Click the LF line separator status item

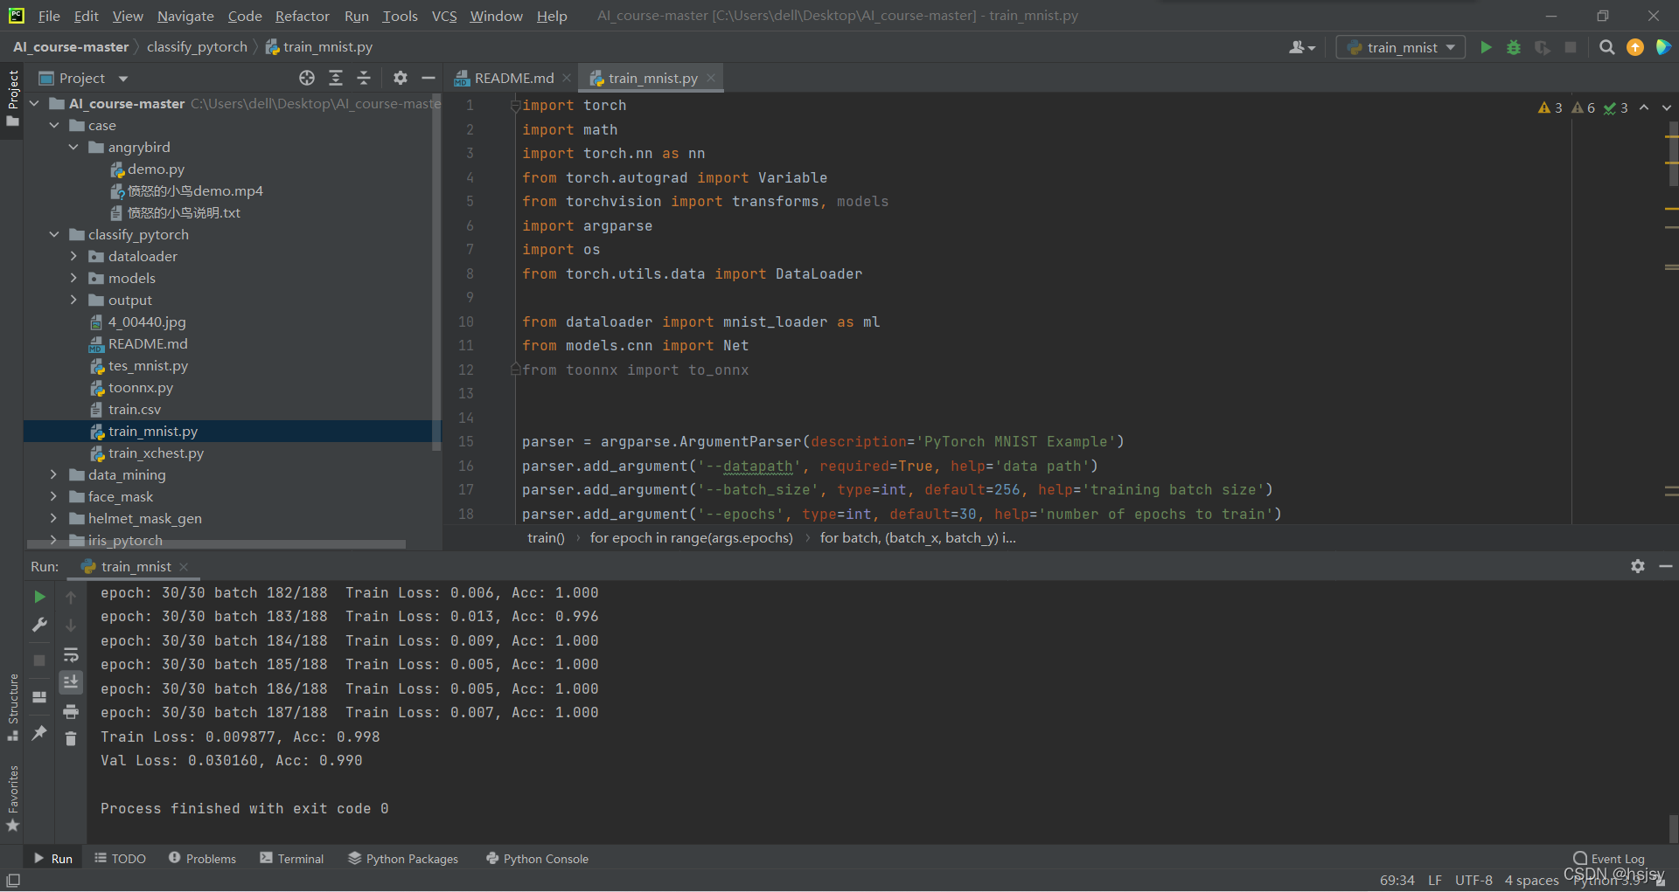[x=1435, y=880]
